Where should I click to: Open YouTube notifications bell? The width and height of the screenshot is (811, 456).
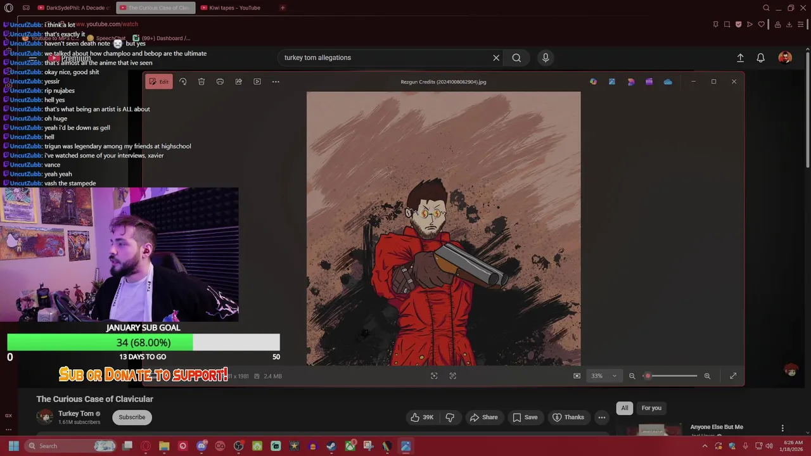[761, 58]
